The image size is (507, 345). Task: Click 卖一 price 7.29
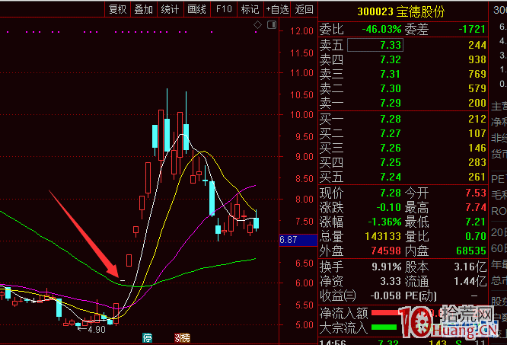pyautogui.click(x=391, y=103)
